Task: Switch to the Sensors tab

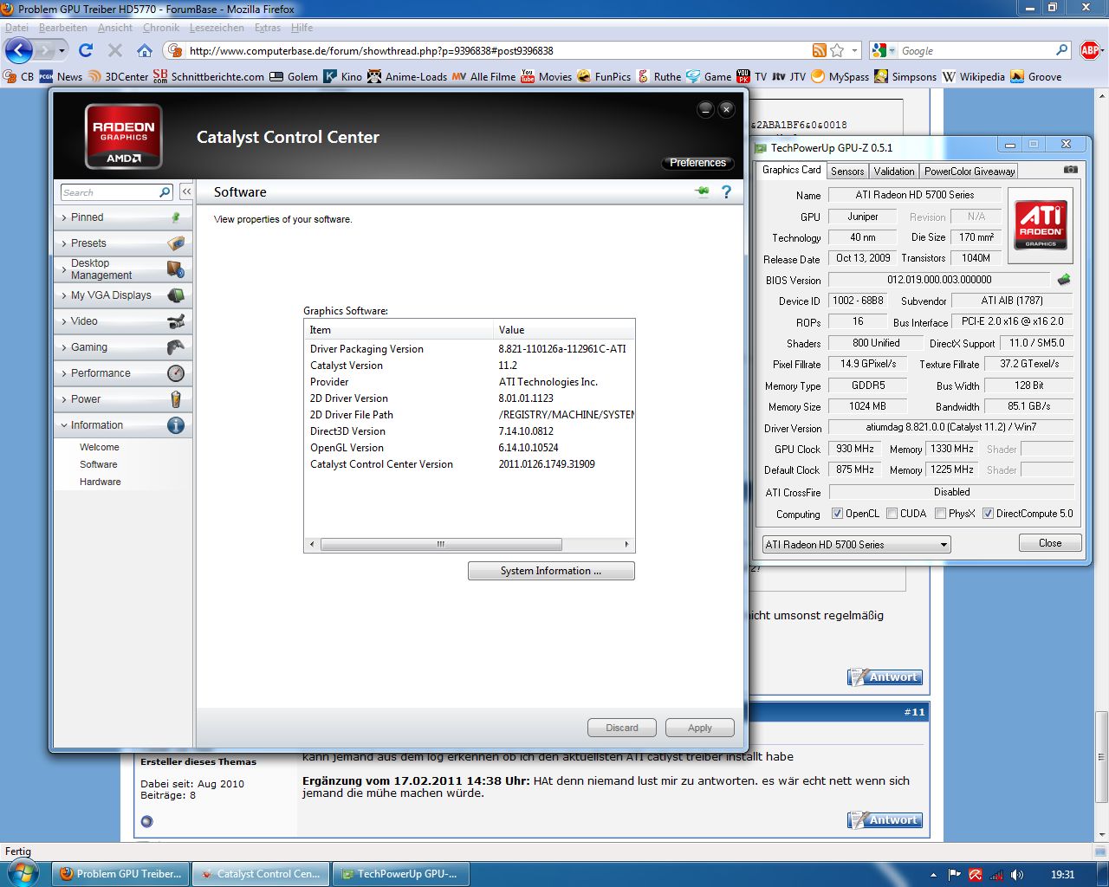Action: click(847, 172)
